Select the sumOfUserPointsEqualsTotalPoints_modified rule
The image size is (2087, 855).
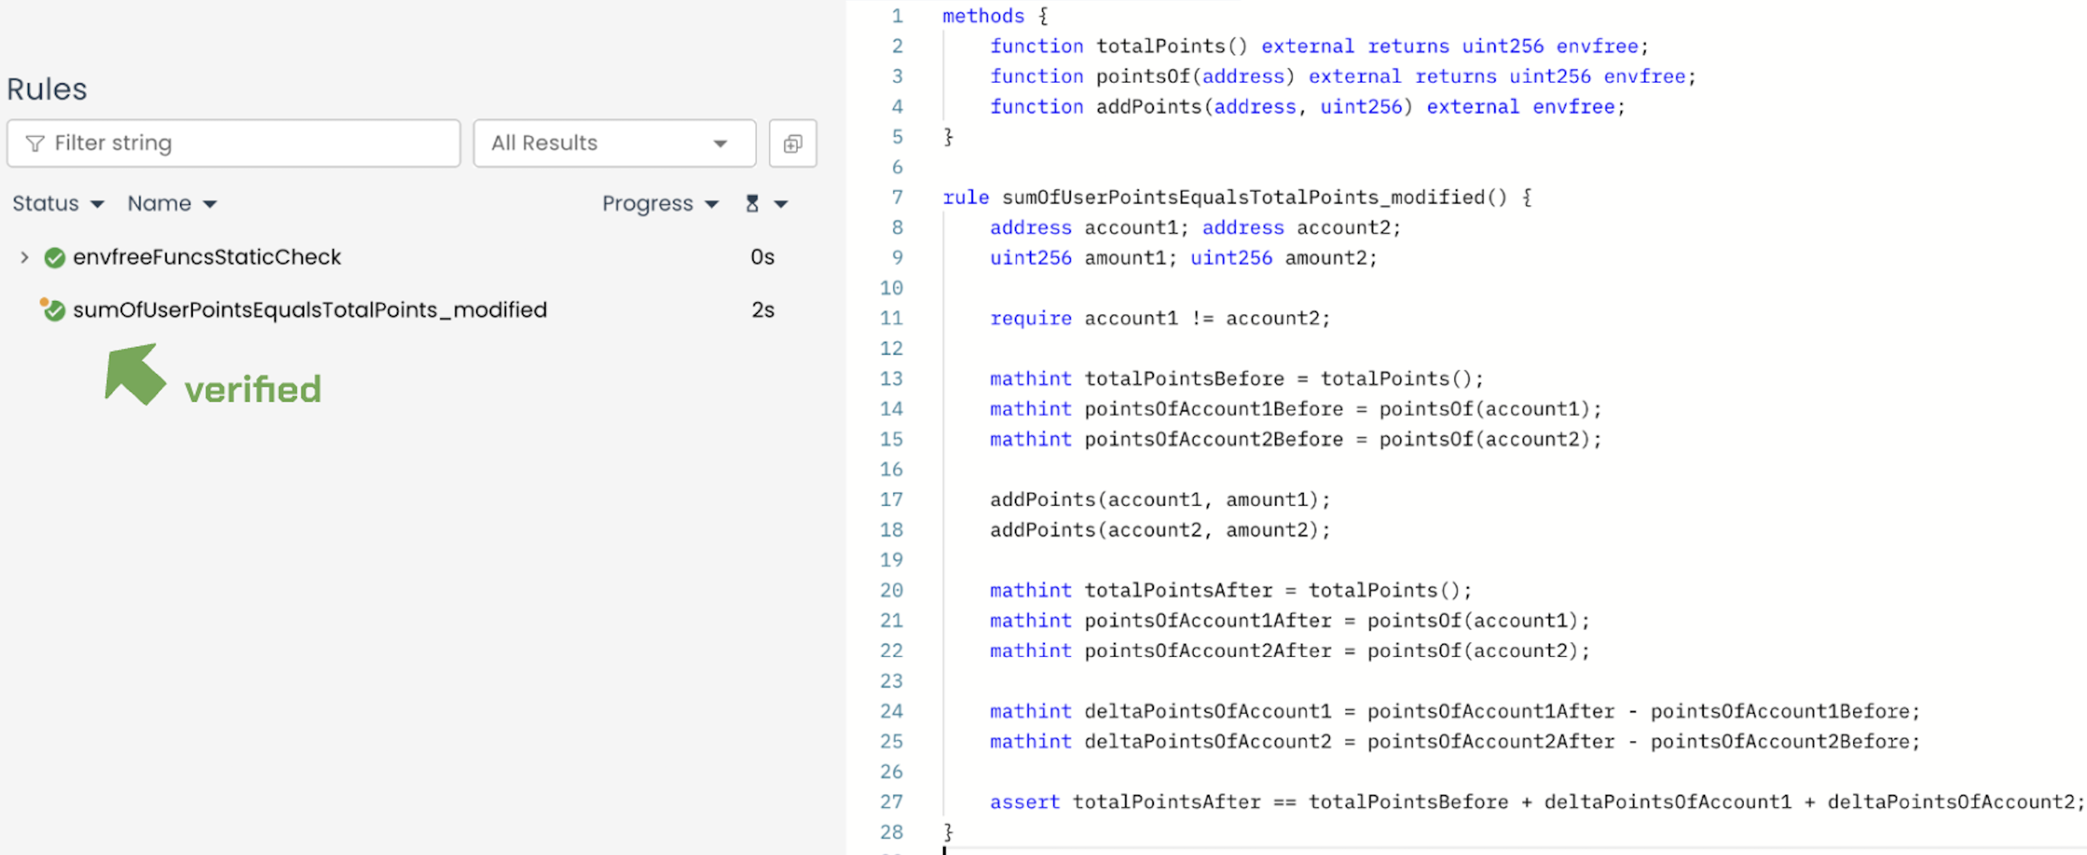pyautogui.click(x=309, y=310)
